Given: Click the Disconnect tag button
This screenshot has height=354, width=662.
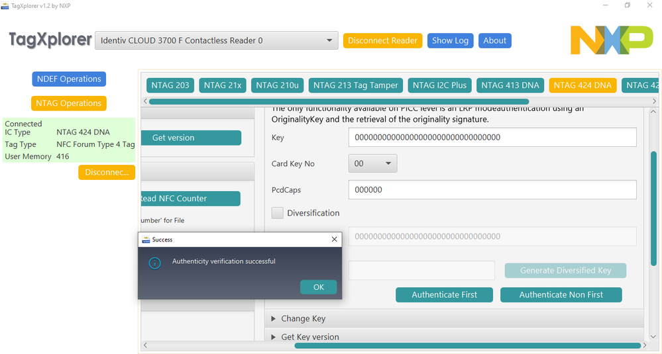Looking at the screenshot, I should 107,172.
